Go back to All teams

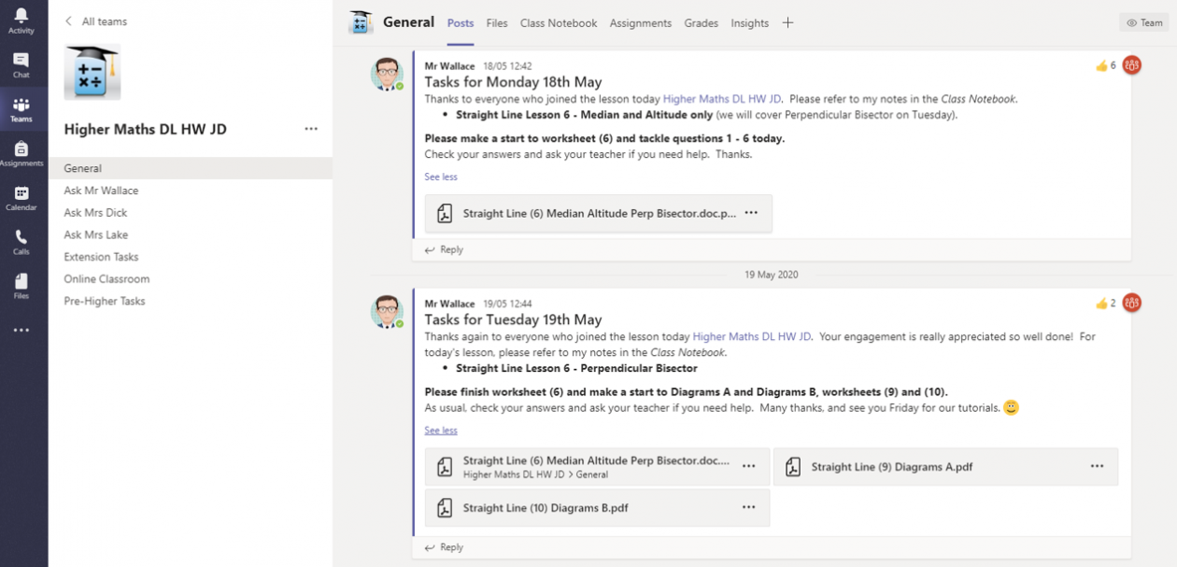point(95,21)
